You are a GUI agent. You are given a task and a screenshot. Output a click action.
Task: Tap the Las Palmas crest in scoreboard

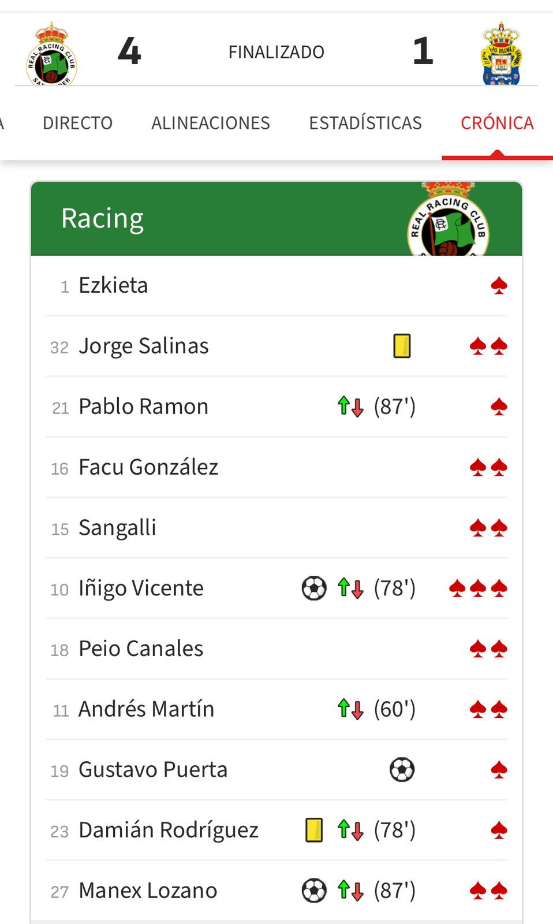coord(501,54)
